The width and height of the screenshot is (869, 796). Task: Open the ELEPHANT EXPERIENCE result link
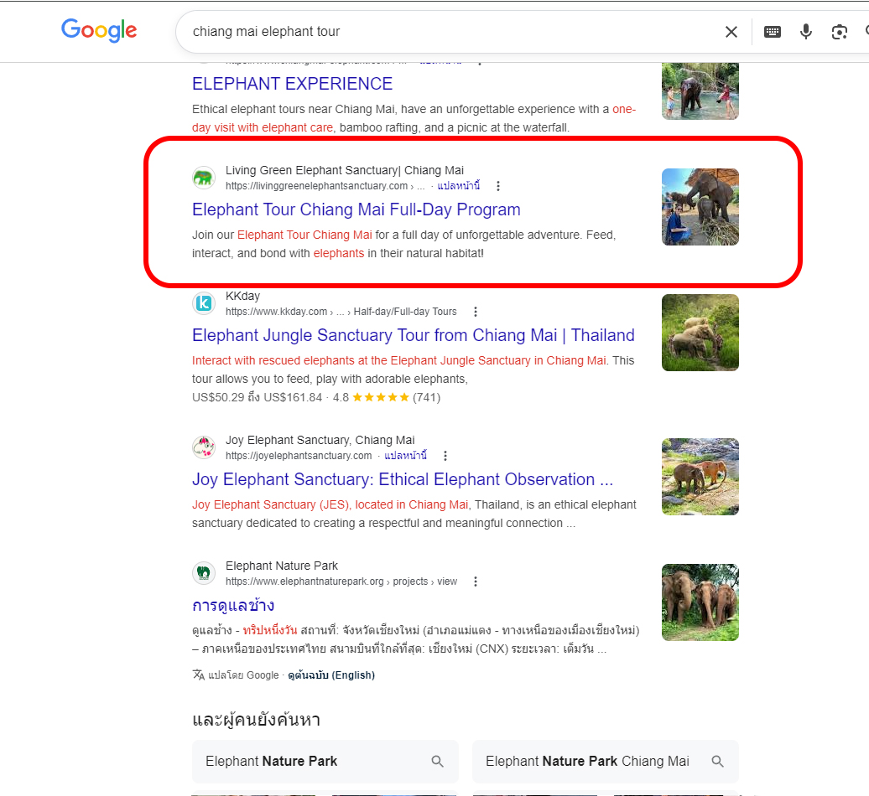(x=292, y=84)
